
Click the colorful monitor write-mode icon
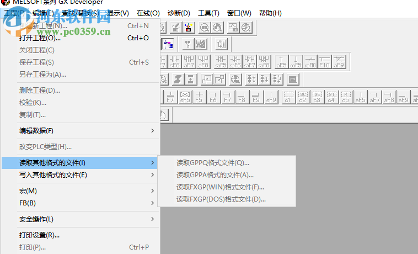point(189,27)
